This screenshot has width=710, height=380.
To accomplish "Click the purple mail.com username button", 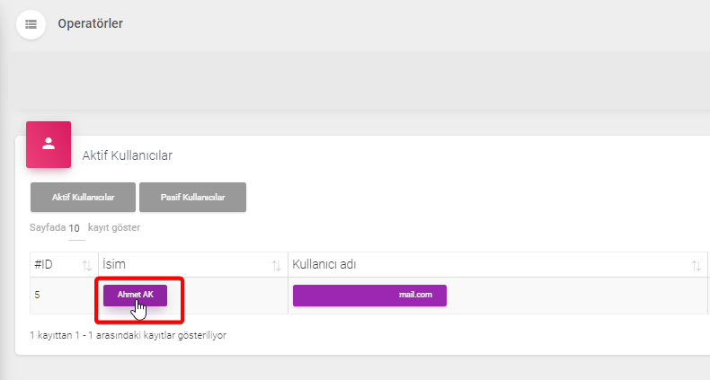I will point(369,296).
